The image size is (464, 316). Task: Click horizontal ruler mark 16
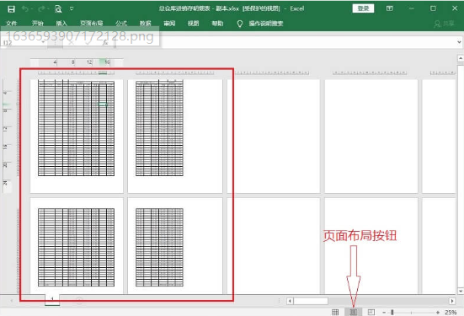[107, 62]
